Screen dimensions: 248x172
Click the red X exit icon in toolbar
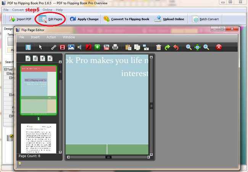pyautogui.click(x=219, y=47)
